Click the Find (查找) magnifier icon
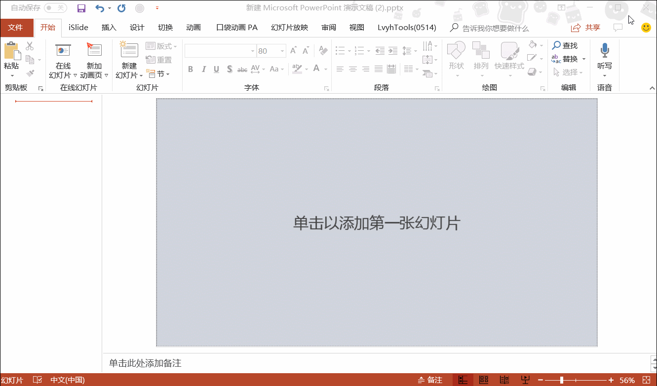657x386 pixels. click(556, 45)
